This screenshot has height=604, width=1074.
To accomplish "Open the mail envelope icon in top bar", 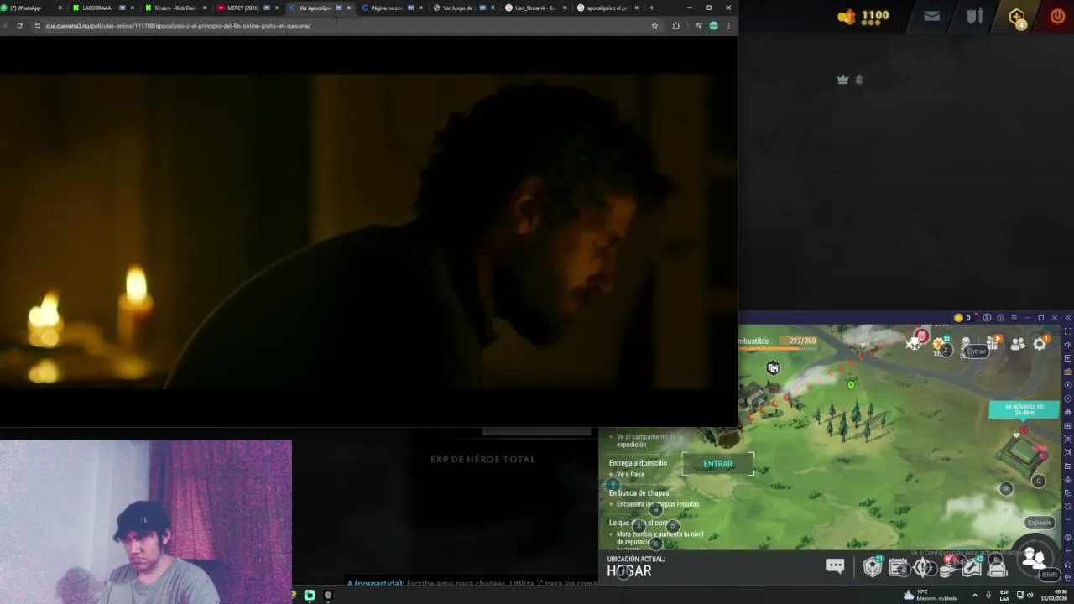I will tap(931, 16).
